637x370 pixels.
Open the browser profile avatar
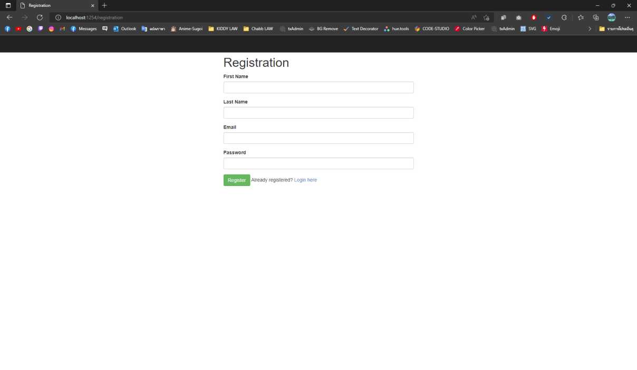click(x=611, y=17)
